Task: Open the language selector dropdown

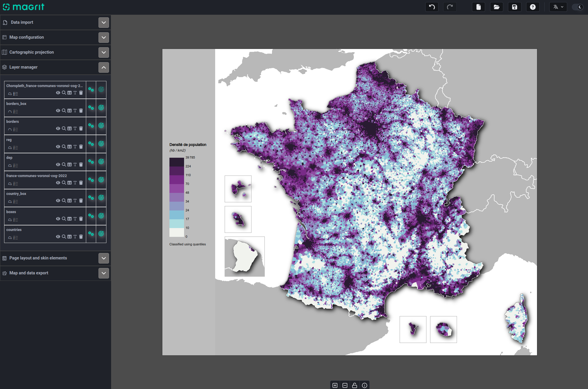Action: (558, 7)
